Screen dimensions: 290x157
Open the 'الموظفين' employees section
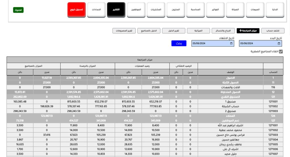coord(136,10)
